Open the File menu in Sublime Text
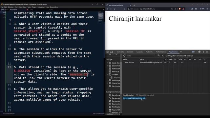Screen dimensions: 210x118 [x=2, y=7]
